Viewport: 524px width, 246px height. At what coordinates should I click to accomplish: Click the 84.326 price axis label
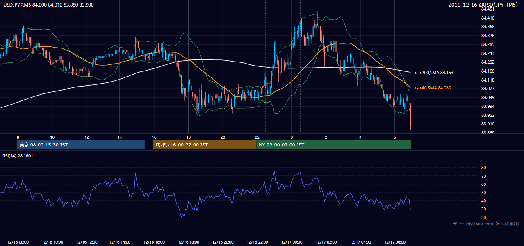pyautogui.click(x=487, y=36)
